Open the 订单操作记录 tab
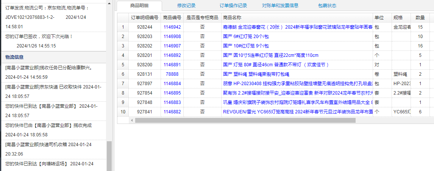 [x=233, y=6]
